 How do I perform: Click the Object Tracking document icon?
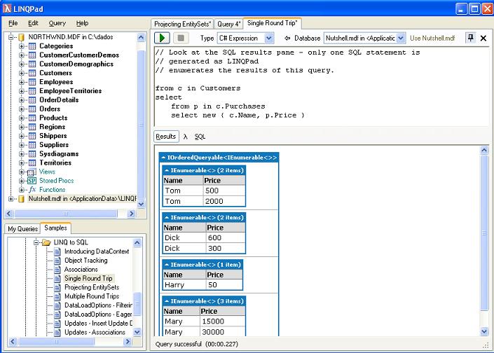coord(57,261)
